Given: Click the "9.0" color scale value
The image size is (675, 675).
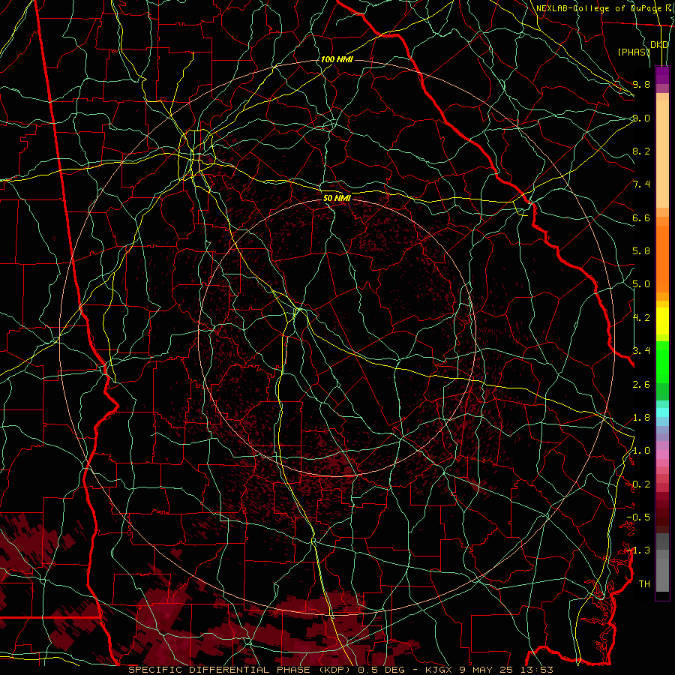Looking at the screenshot, I should (641, 118).
